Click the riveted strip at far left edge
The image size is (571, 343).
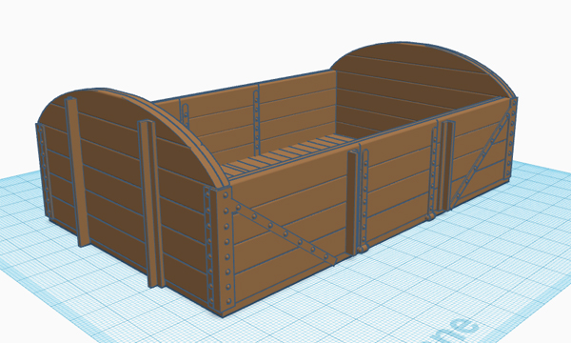pyautogui.click(x=43, y=171)
